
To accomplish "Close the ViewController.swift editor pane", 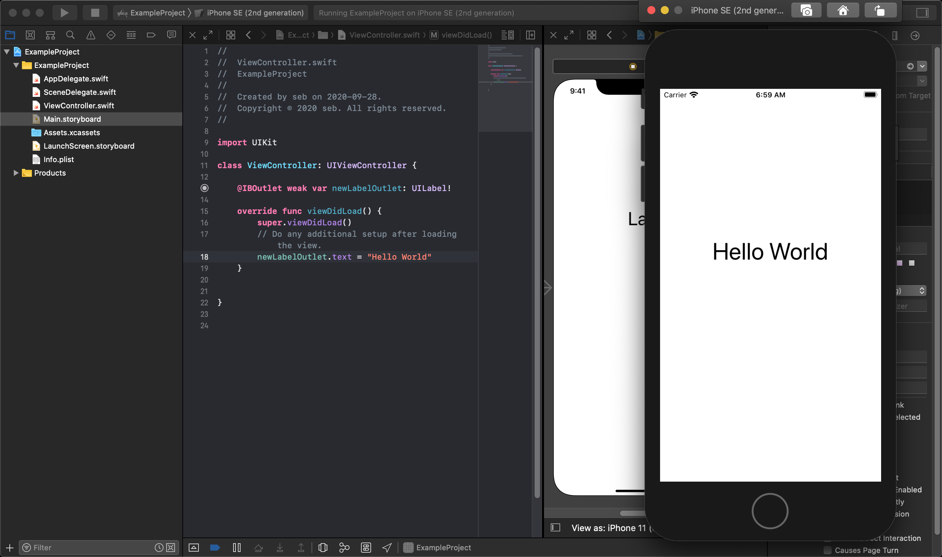I will pos(192,35).
